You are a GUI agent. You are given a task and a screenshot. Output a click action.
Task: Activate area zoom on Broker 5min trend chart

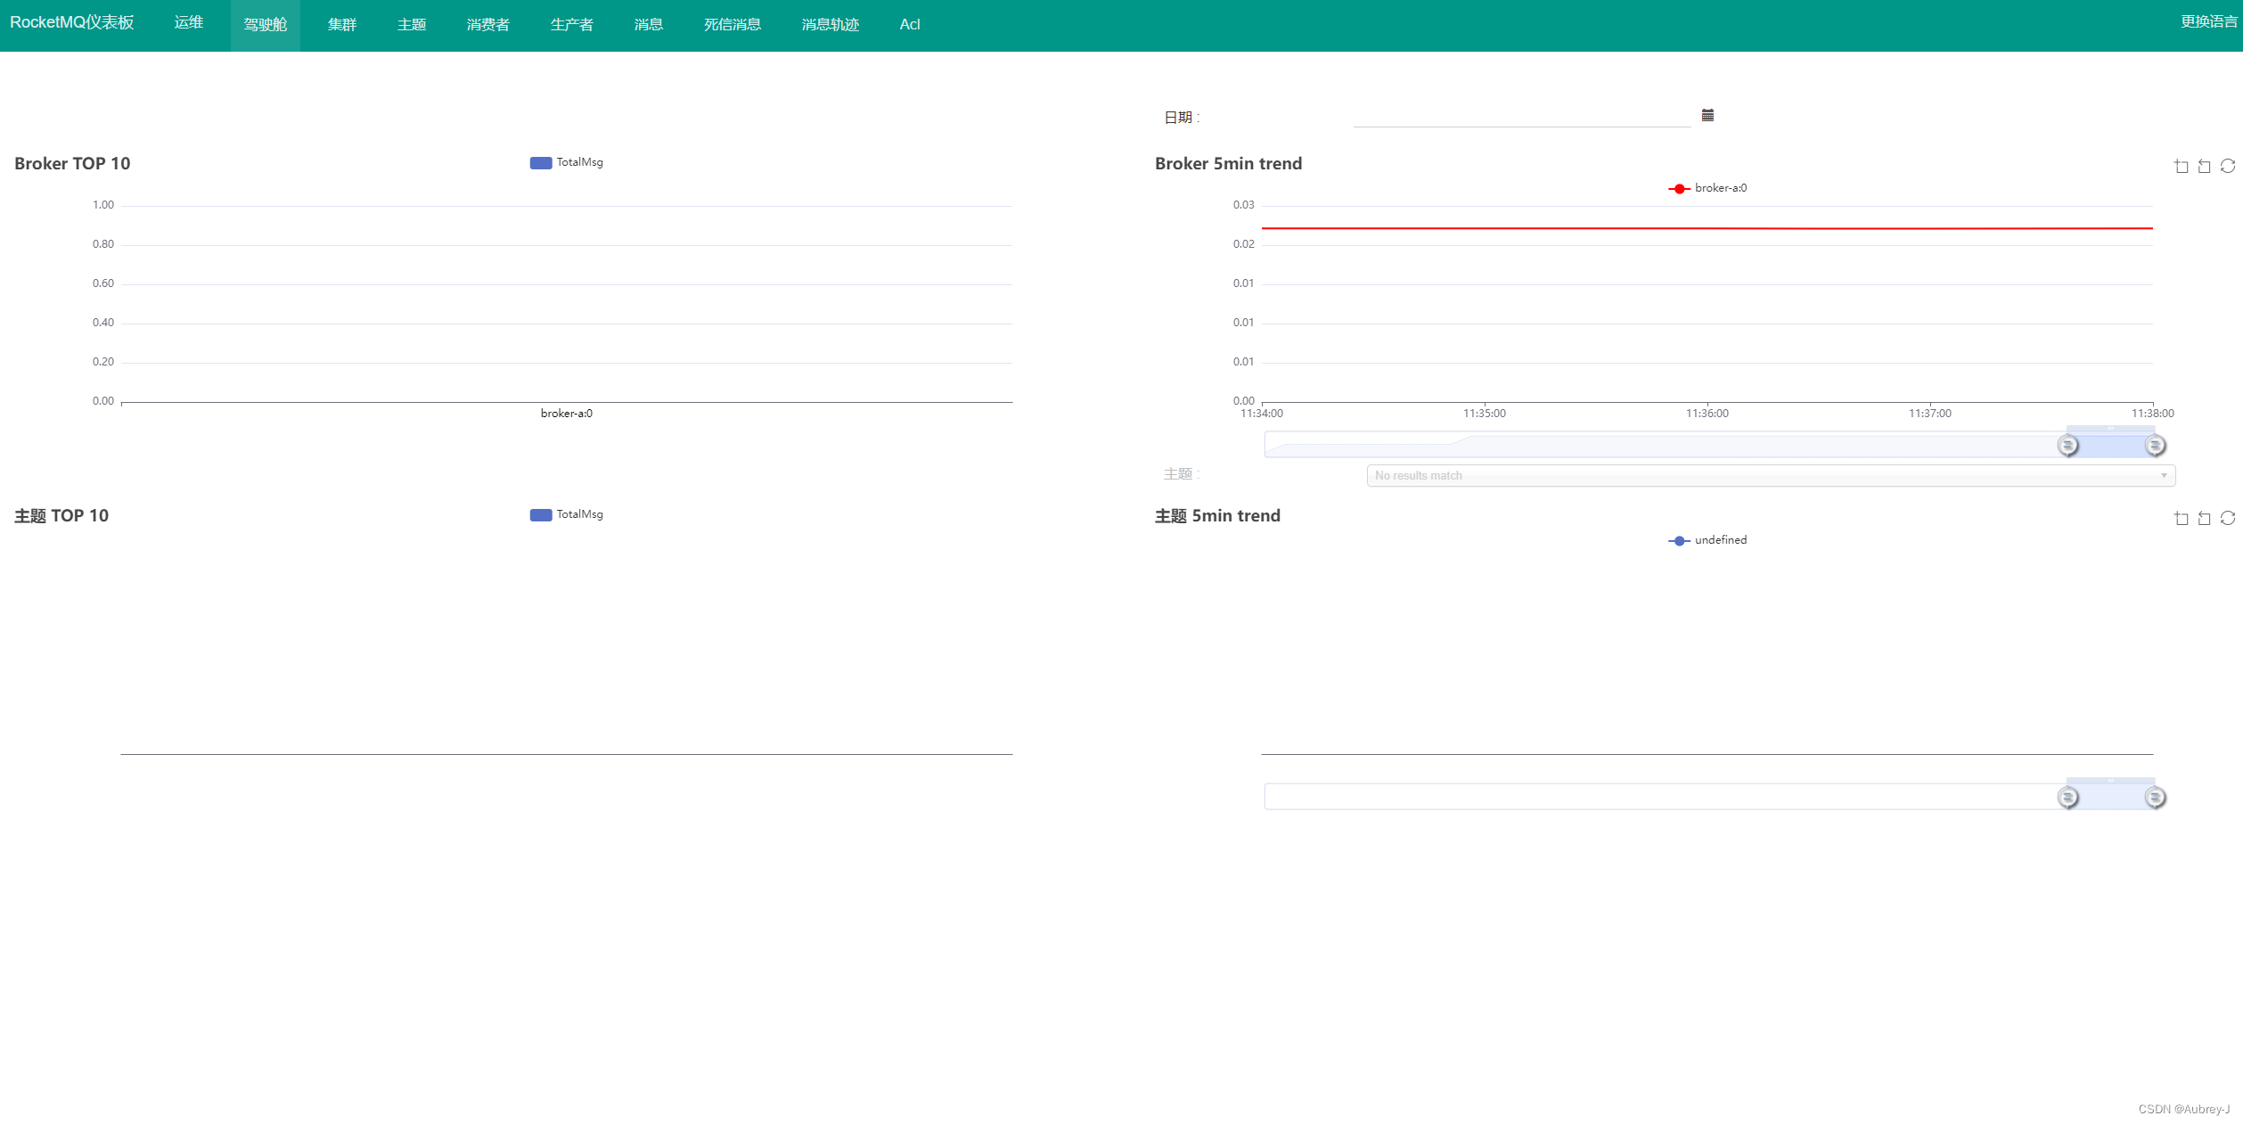(2181, 166)
